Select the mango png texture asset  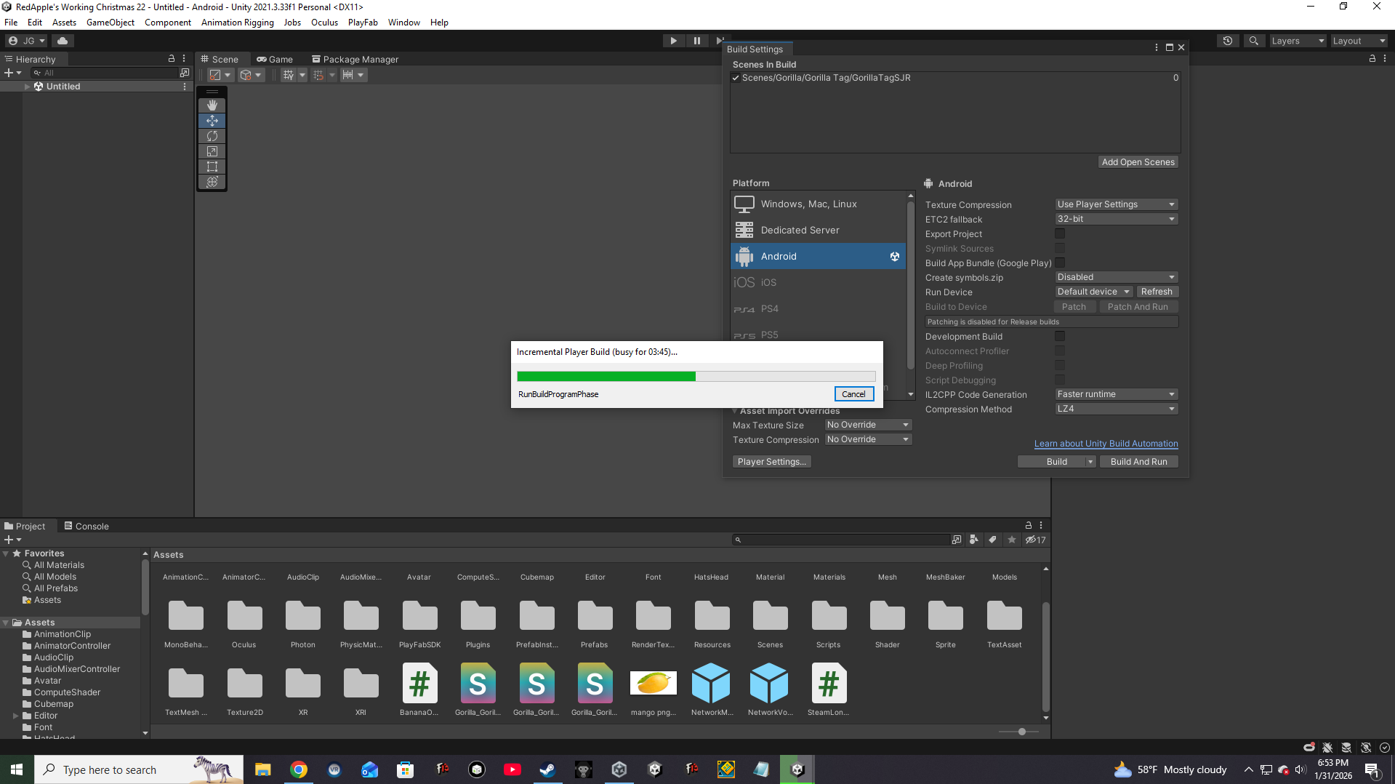[653, 684]
